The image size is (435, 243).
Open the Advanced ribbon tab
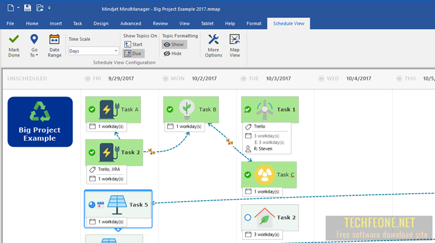[130, 24]
